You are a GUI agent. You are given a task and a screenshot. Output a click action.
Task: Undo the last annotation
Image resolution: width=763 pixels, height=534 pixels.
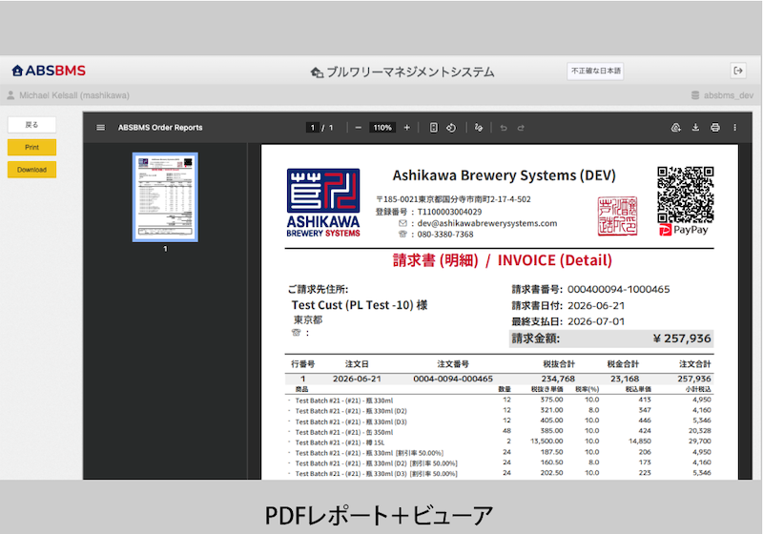coord(504,128)
